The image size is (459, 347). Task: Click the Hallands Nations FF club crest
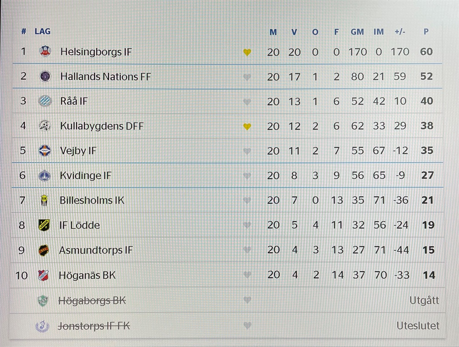tap(45, 76)
